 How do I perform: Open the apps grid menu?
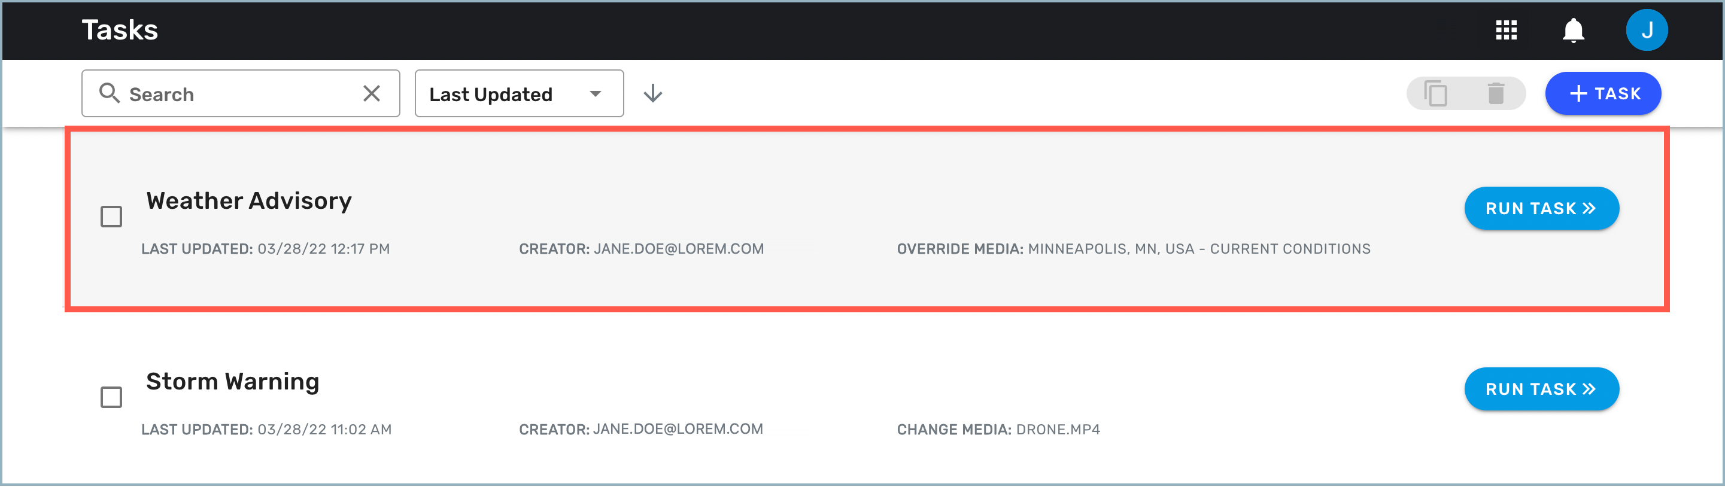pos(1506,30)
